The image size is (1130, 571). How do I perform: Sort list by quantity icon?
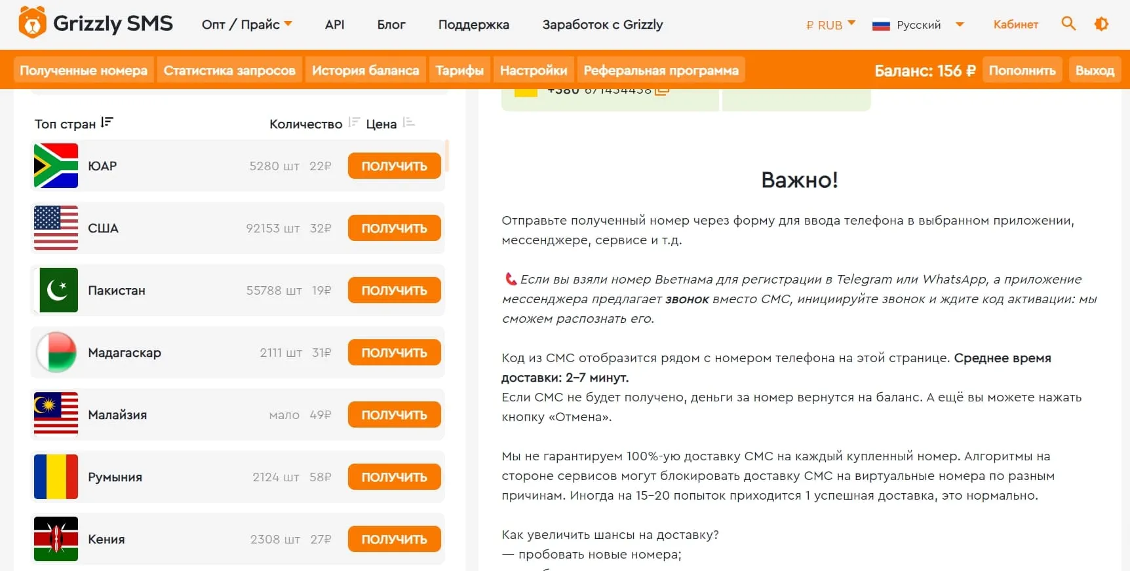click(355, 122)
